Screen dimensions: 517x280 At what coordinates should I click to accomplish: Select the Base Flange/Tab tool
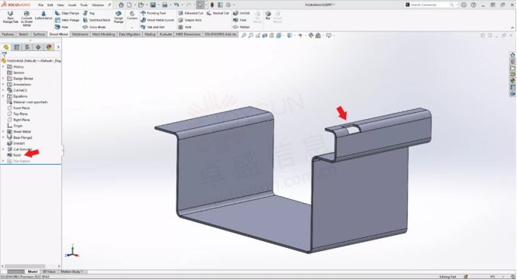(10, 17)
